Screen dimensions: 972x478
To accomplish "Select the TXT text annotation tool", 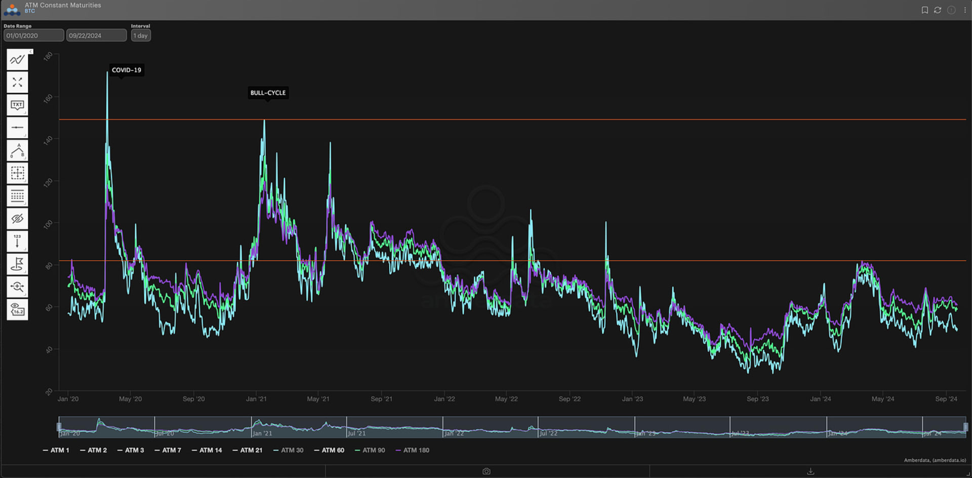I will (17, 105).
